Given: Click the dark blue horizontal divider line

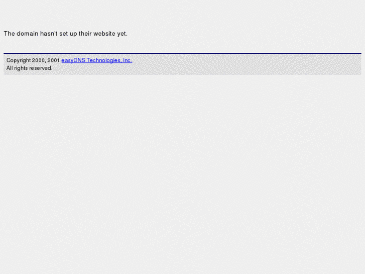Looking at the screenshot, I should coord(183,53).
